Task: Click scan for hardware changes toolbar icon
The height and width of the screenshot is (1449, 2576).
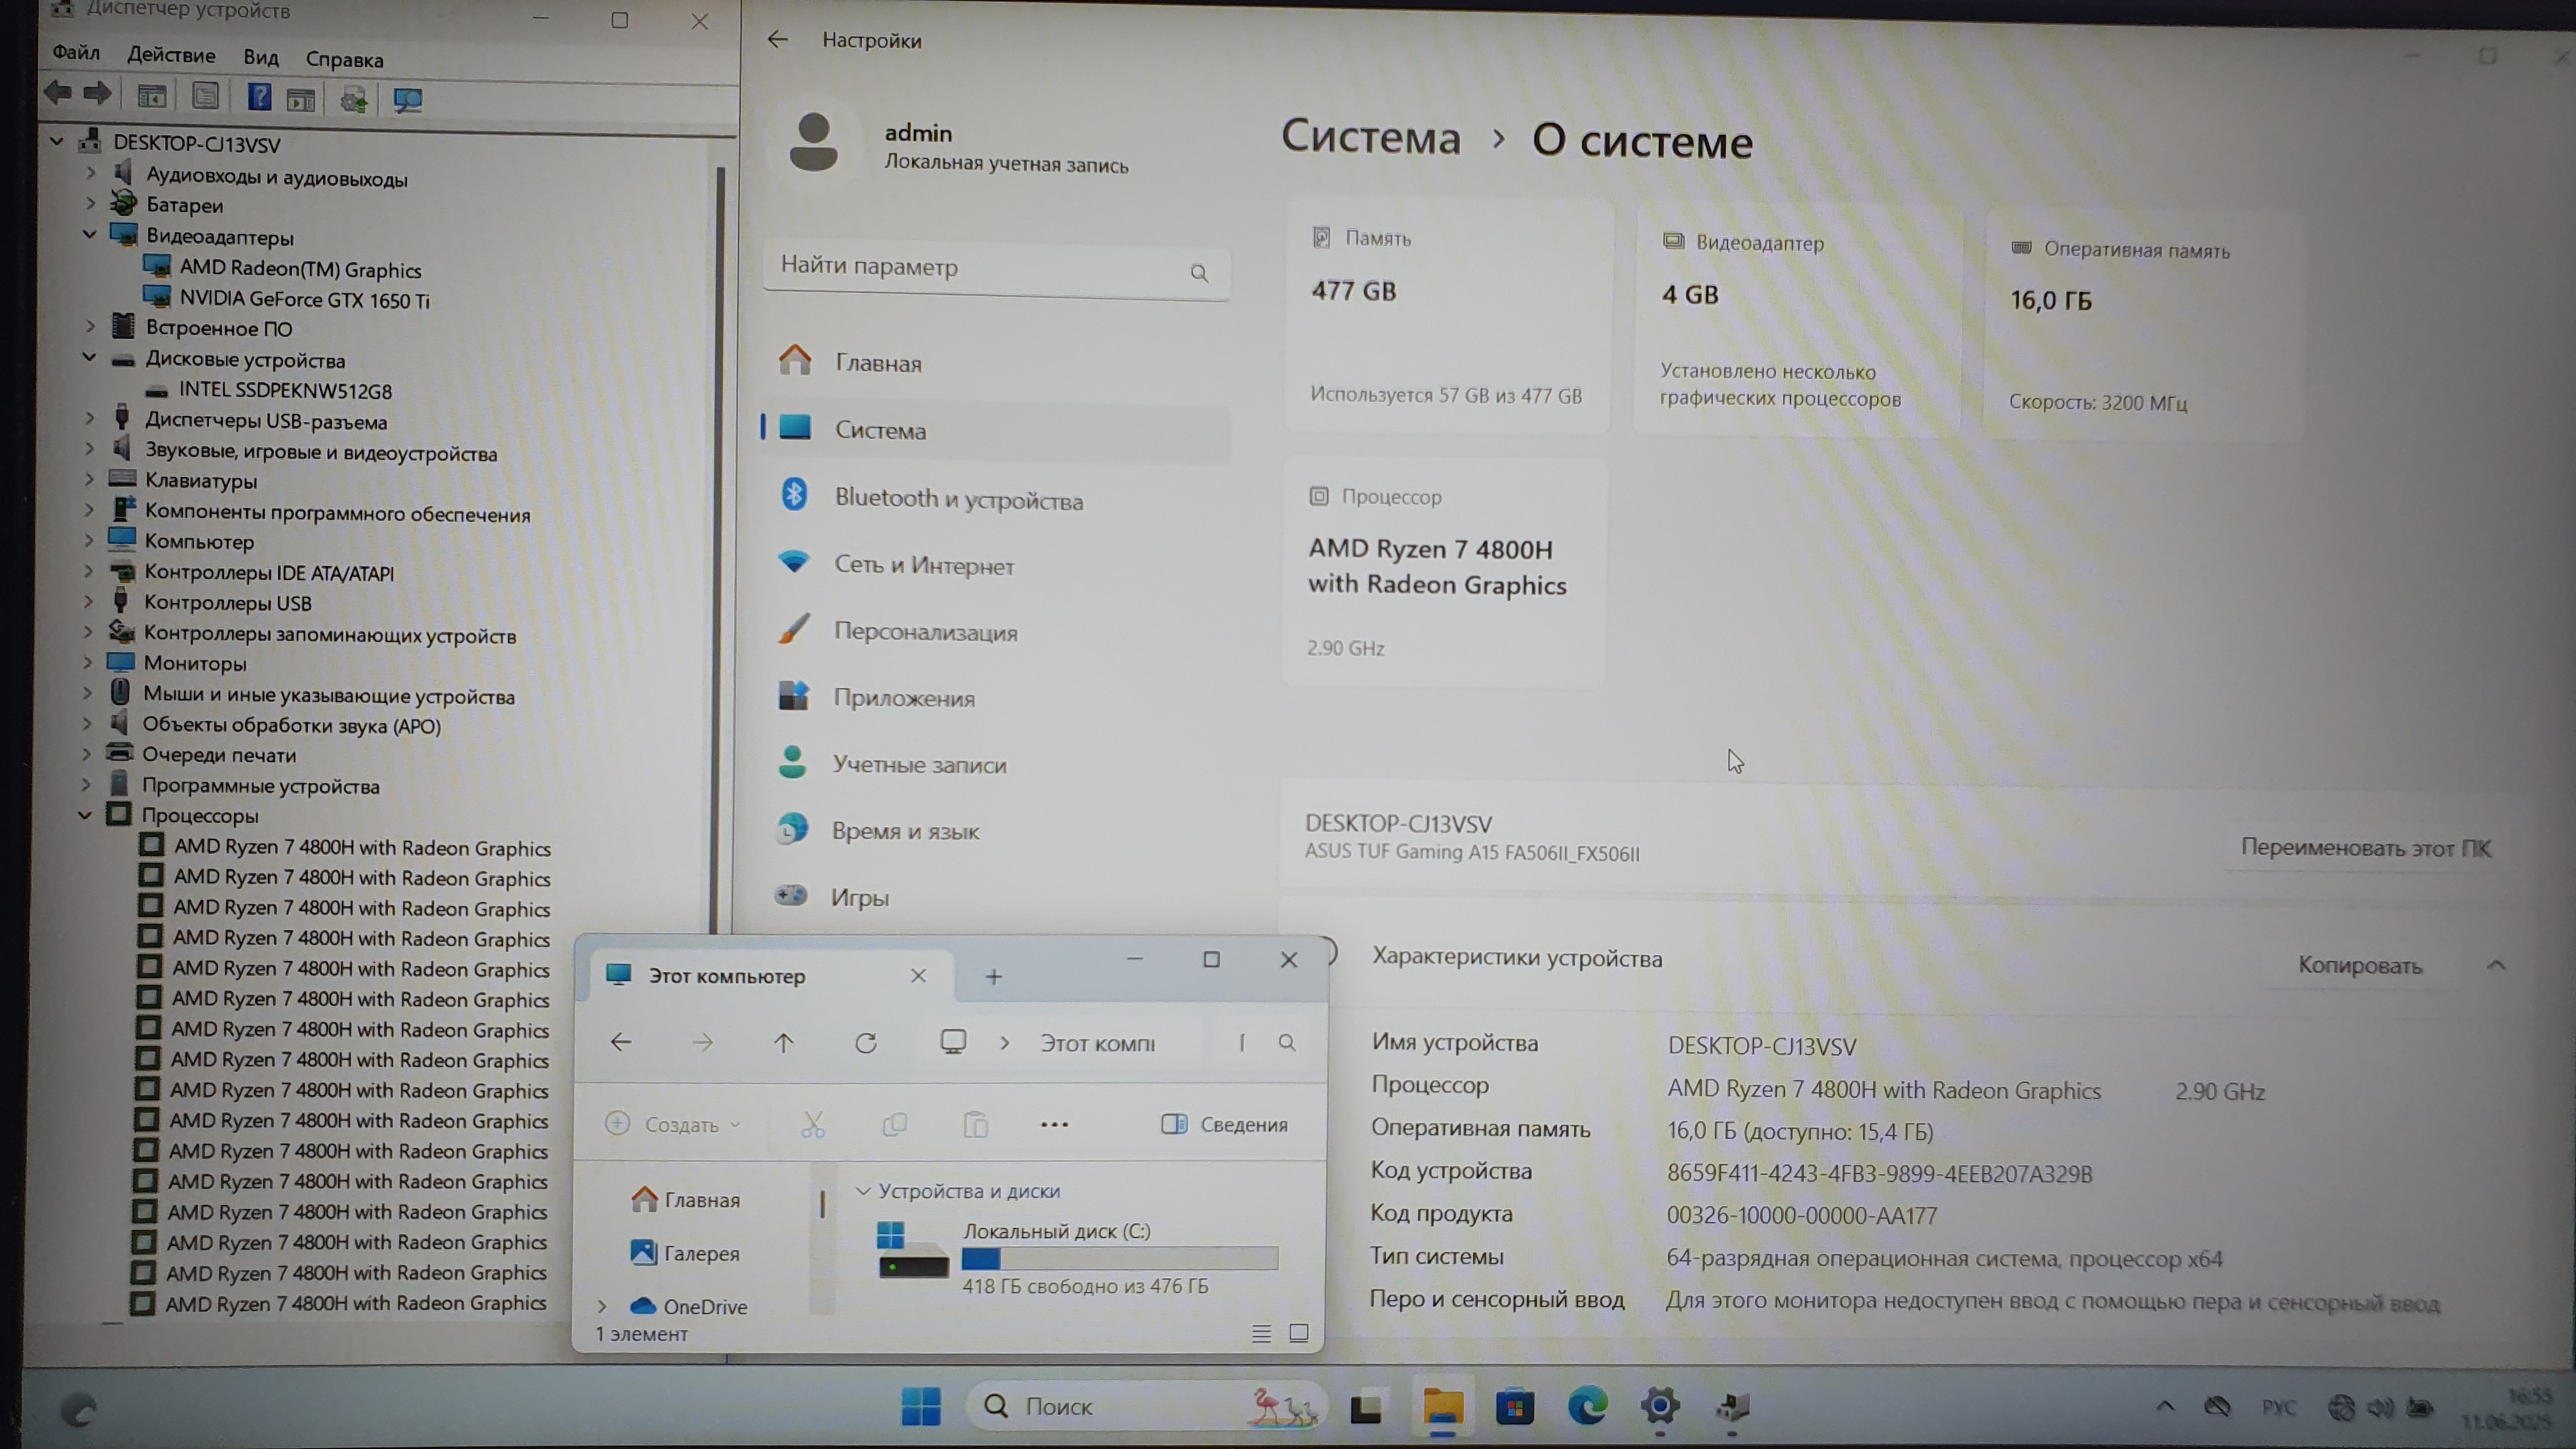Action: [407, 99]
